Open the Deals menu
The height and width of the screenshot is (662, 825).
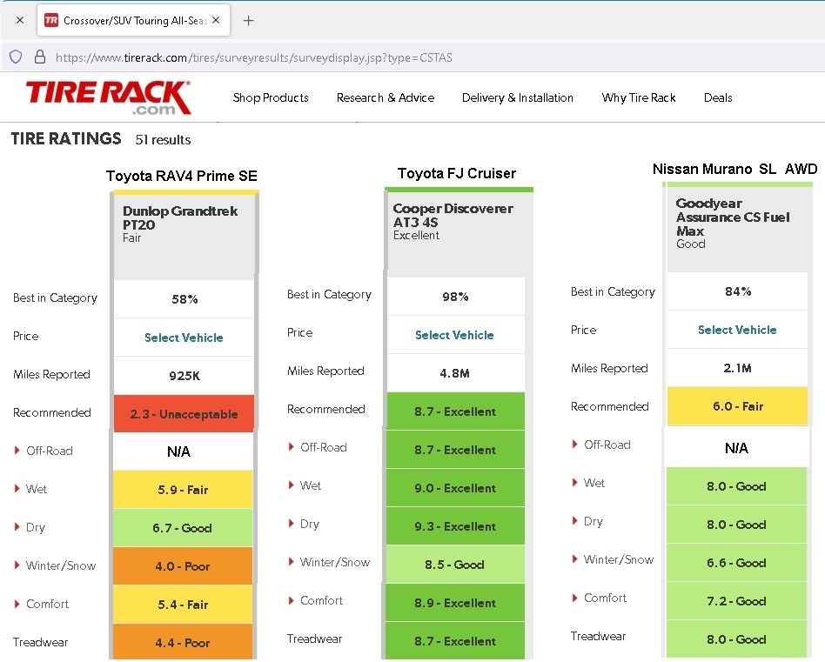pos(718,97)
